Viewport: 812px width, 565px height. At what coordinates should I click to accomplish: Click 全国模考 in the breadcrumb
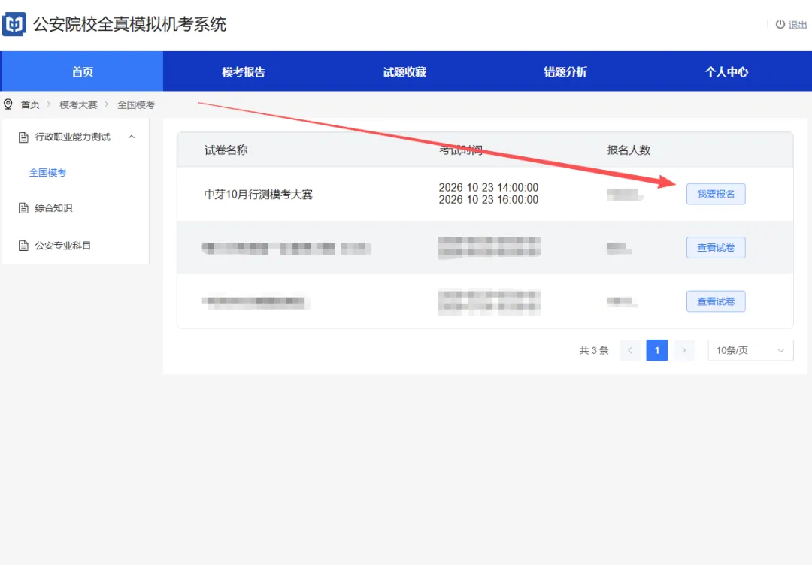[x=136, y=104]
